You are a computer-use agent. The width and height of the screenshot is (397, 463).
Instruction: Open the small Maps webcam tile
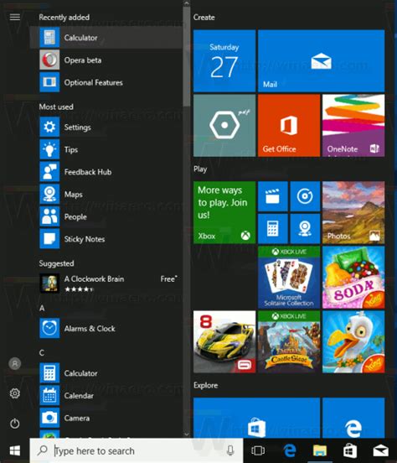click(305, 229)
